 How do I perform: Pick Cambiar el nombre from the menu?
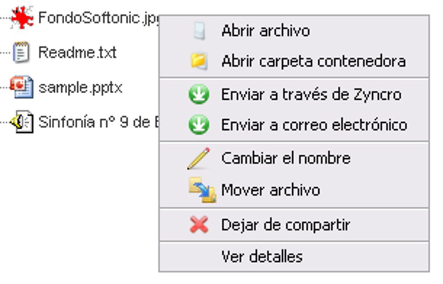pyautogui.click(x=286, y=158)
